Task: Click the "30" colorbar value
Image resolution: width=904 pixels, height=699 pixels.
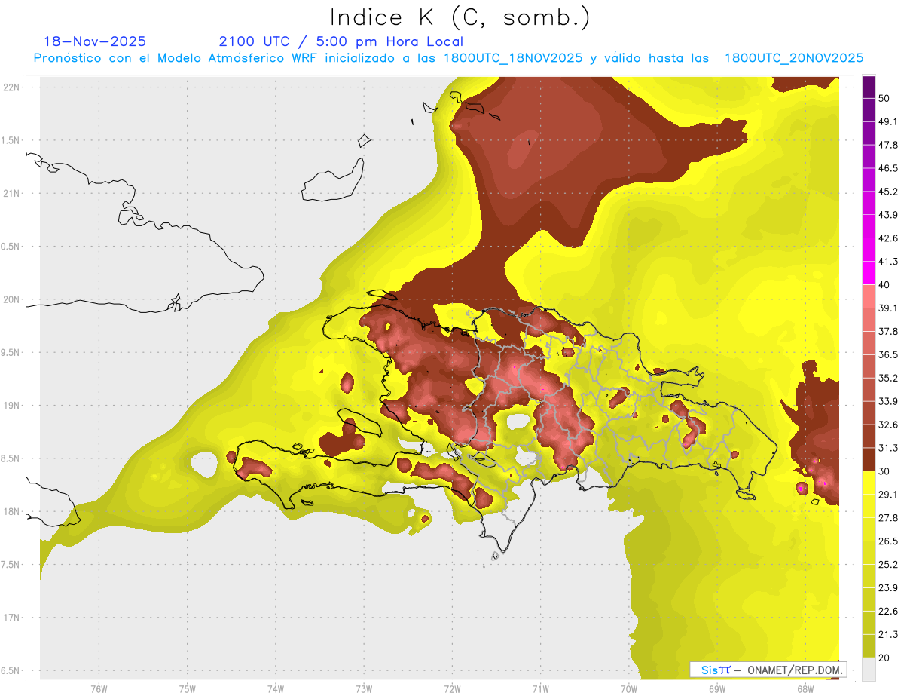Action: [x=885, y=471]
